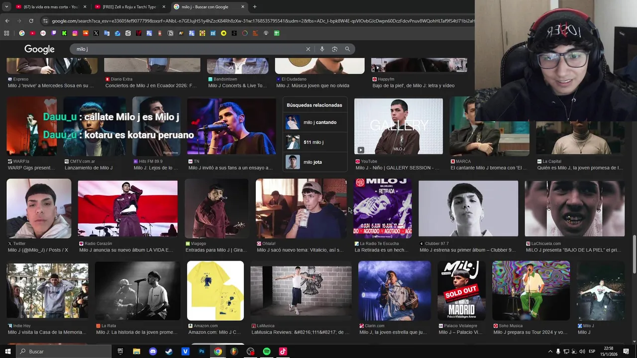The width and height of the screenshot is (637, 358).
Task: Open the Indie Hoy 'Casa de la Memoria' image
Action: pyautogui.click(x=47, y=290)
